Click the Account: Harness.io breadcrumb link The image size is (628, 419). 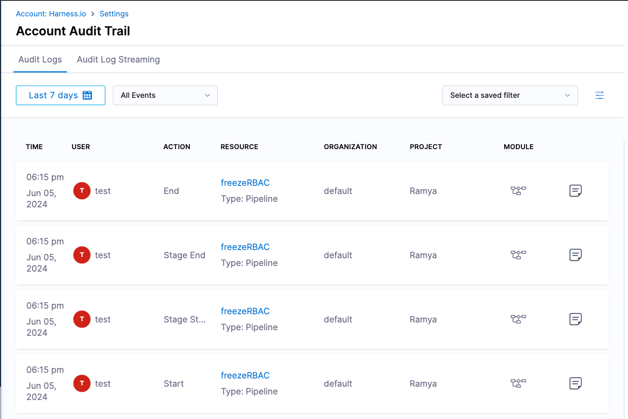pos(51,14)
